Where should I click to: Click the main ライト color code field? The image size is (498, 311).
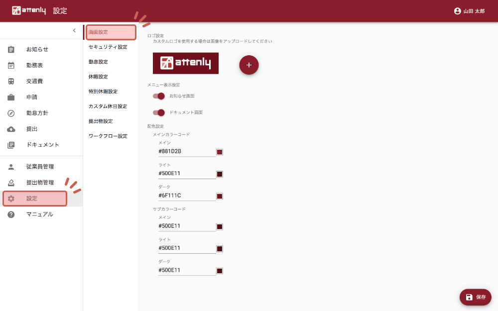click(x=187, y=174)
